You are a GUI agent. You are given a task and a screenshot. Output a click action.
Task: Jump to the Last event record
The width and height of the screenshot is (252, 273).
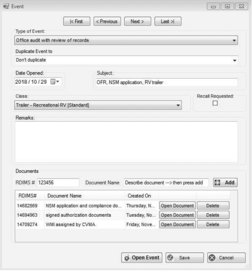pyautogui.click(x=167, y=22)
